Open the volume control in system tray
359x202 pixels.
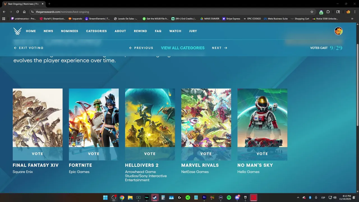[335, 198]
